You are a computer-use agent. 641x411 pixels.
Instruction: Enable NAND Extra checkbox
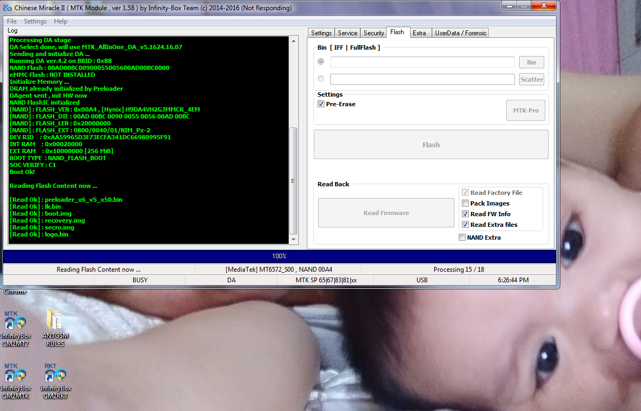(x=462, y=238)
